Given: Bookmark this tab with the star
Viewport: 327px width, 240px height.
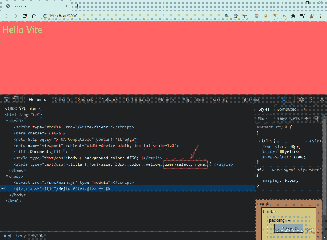Looking at the screenshot, I should tap(245, 16).
